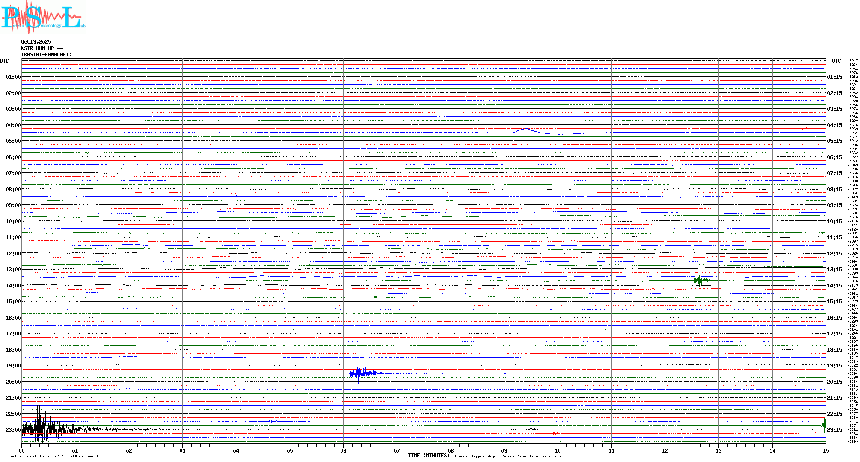This screenshot has height=462, width=860.
Task: Click the 14:15 label on the right side
Action: 834,286
